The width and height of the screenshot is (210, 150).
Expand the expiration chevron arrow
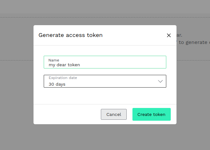click(161, 81)
